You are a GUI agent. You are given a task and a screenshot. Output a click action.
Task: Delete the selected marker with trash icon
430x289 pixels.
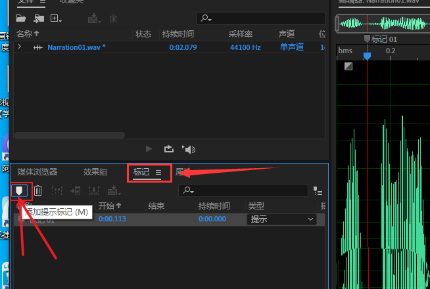(38, 190)
